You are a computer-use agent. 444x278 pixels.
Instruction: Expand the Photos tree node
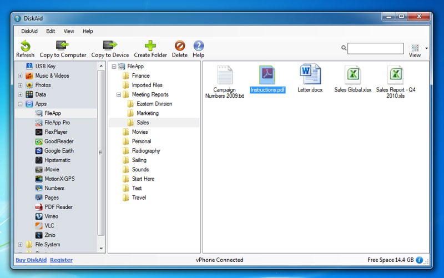[20, 85]
